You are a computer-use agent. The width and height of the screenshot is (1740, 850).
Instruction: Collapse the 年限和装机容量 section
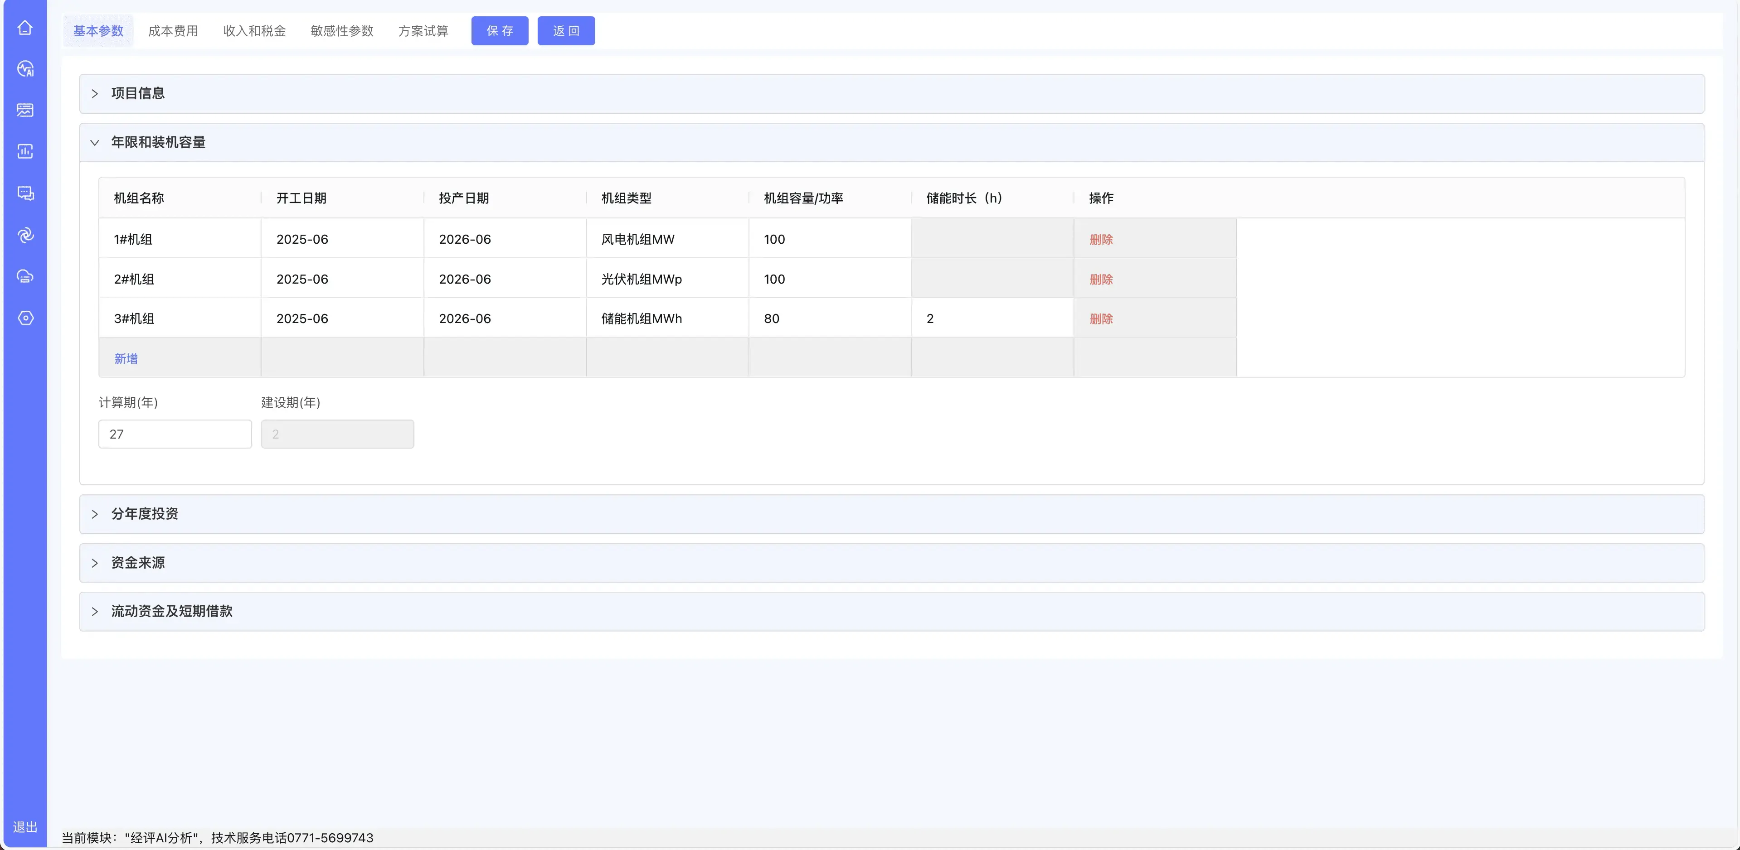pos(158,142)
